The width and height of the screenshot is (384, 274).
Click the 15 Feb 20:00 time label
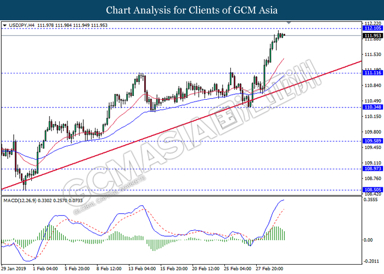pyautogui.click(x=174, y=269)
